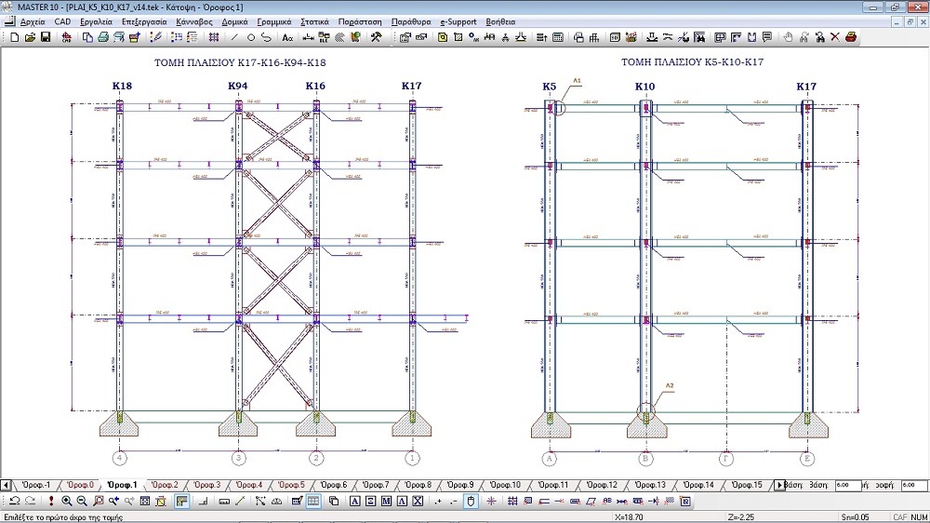Click the boxed M icon in the bottom toolbar

click(x=386, y=501)
